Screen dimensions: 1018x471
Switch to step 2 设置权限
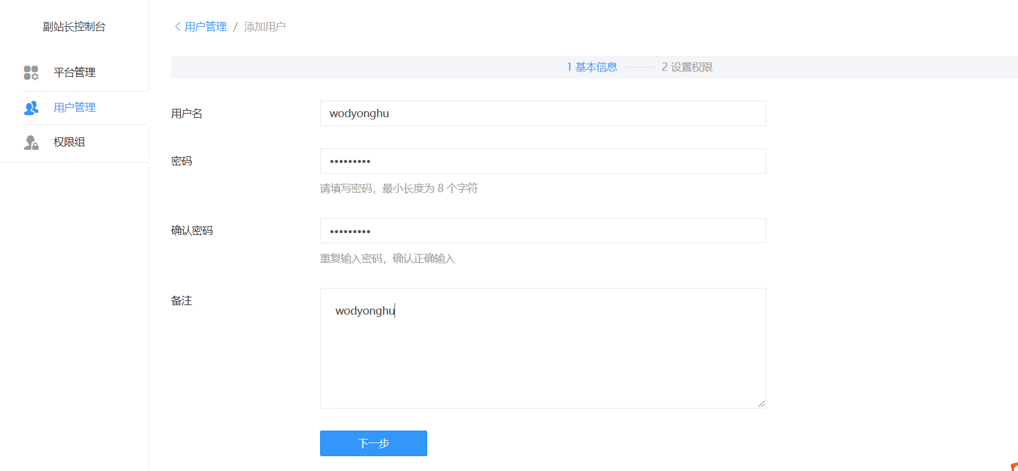pyautogui.click(x=687, y=67)
